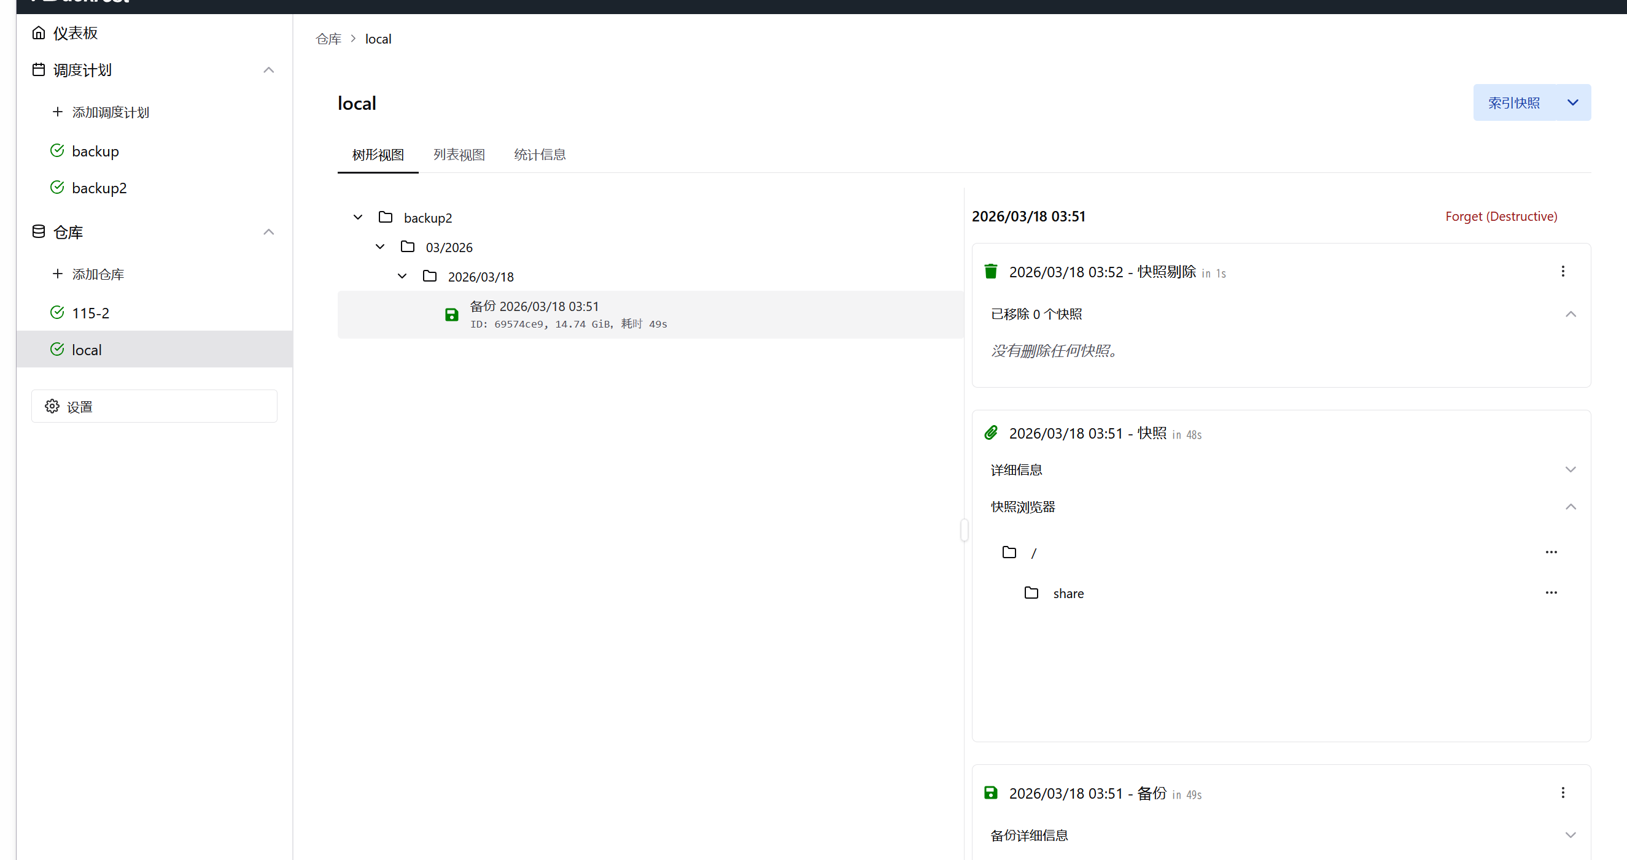Image resolution: width=1627 pixels, height=860 pixels.
Task: Collapse the 仓库 sidebar section
Action: [268, 232]
